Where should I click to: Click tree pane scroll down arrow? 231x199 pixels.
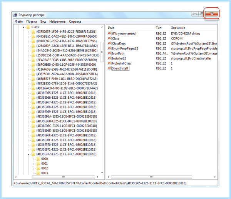point(102,173)
